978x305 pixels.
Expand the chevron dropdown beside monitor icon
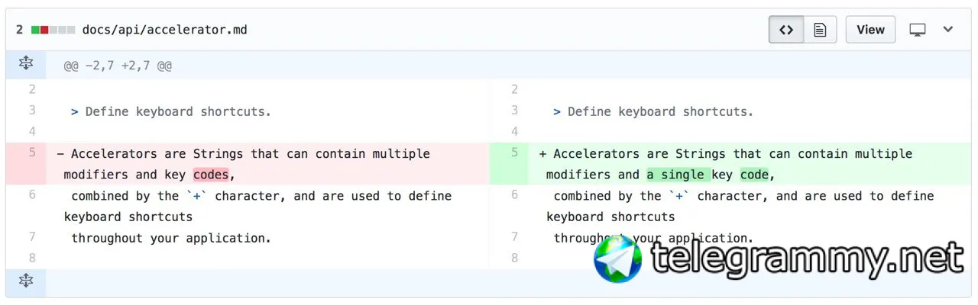(948, 30)
